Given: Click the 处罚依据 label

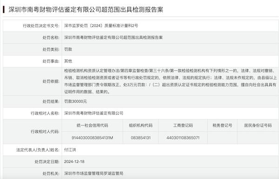Looking at the screenshot, I should point(51,81).
